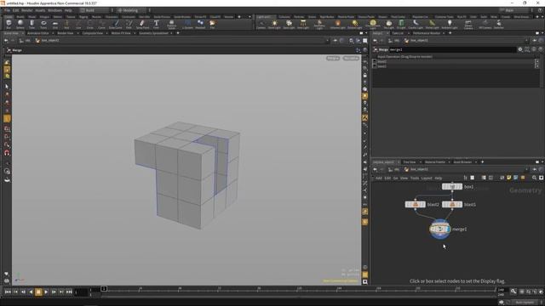Toggle display flag on blast2 node
Image resolution: width=545 pixels, height=306 pixels.
(423, 204)
